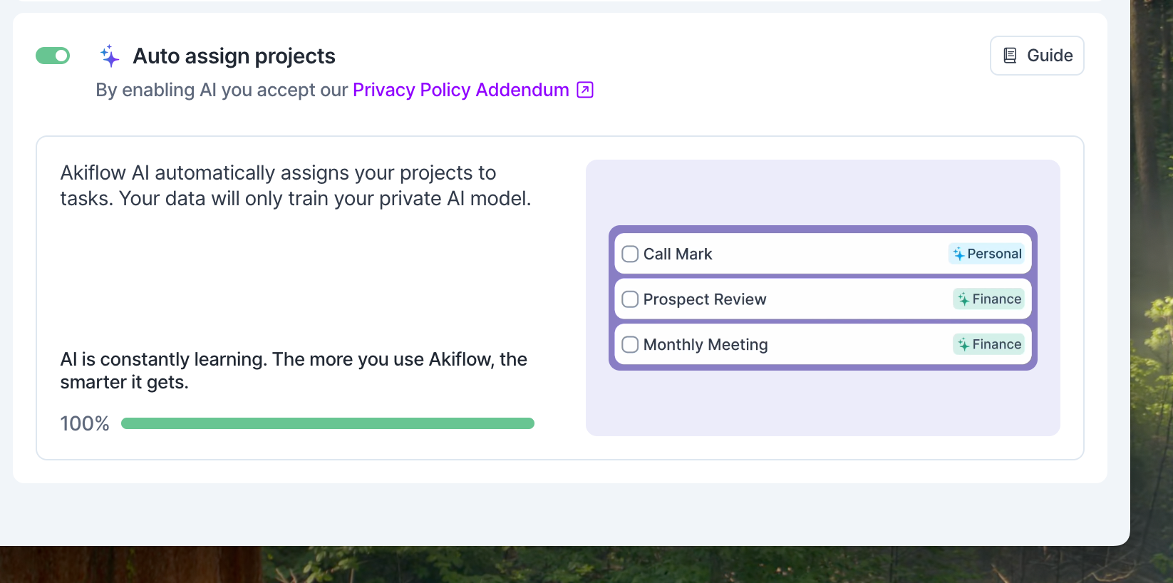Click the document icon inside Guide button
Image resolution: width=1173 pixels, height=583 pixels.
coord(1010,56)
